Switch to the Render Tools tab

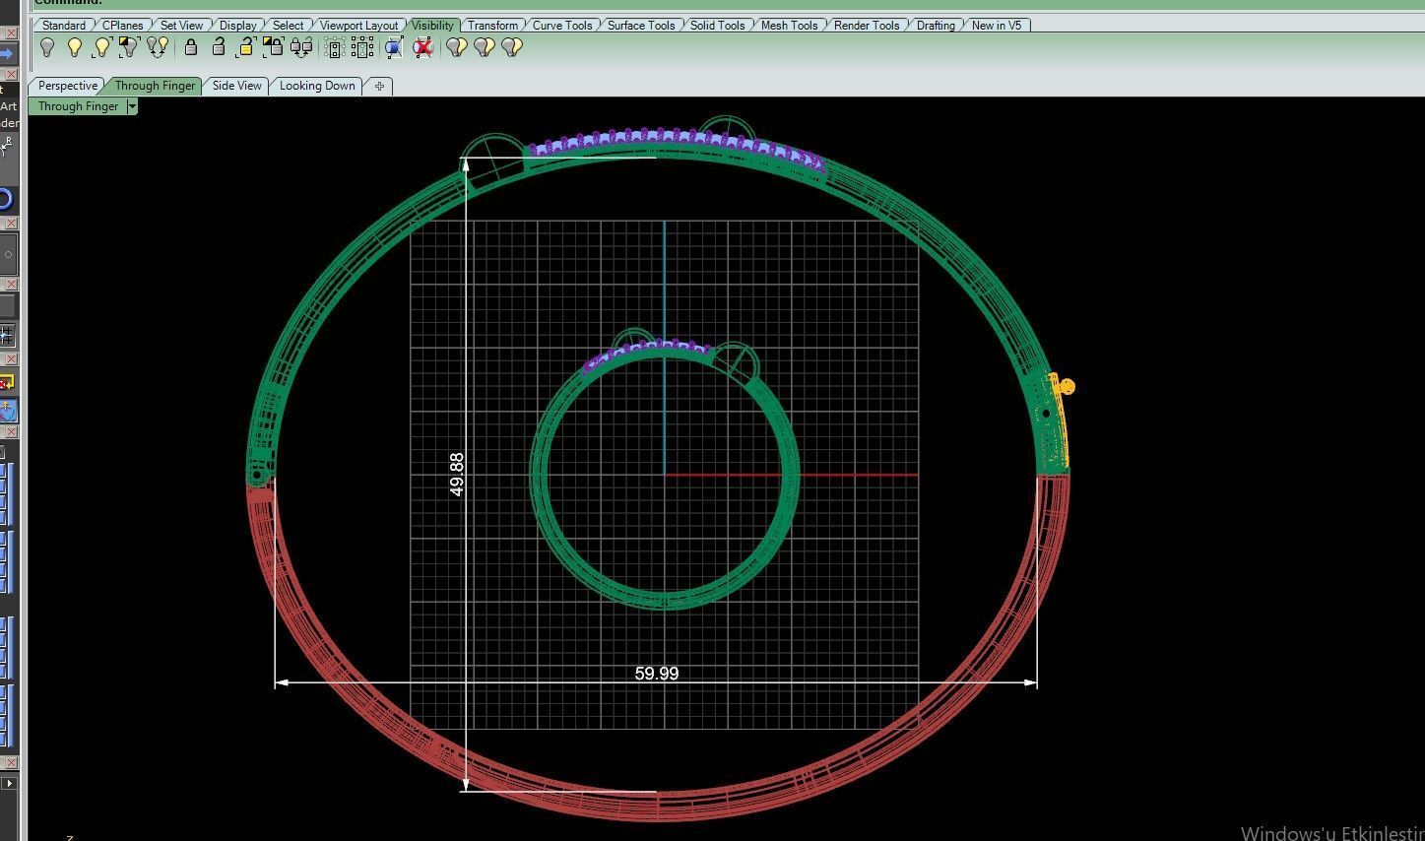(x=867, y=25)
